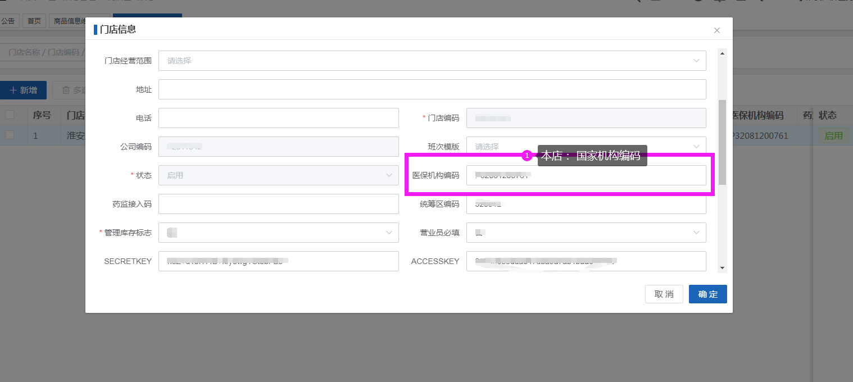Click the 门店编码 field
Screen dimensions: 853x382
pyautogui.click(x=586, y=118)
